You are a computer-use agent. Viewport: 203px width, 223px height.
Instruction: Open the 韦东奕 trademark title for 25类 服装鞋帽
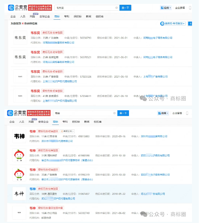[35, 52]
